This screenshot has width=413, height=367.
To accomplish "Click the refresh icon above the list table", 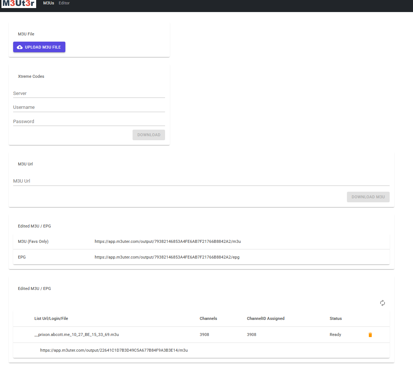I will pos(382,303).
